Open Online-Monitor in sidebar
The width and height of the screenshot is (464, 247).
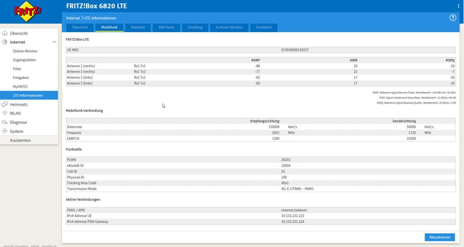click(25, 51)
